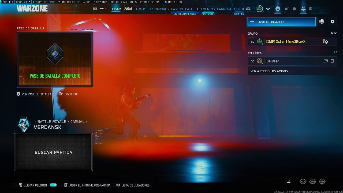This screenshot has height=193, width=343.
Task: Open the Operadores tab
Action: tap(159, 9)
